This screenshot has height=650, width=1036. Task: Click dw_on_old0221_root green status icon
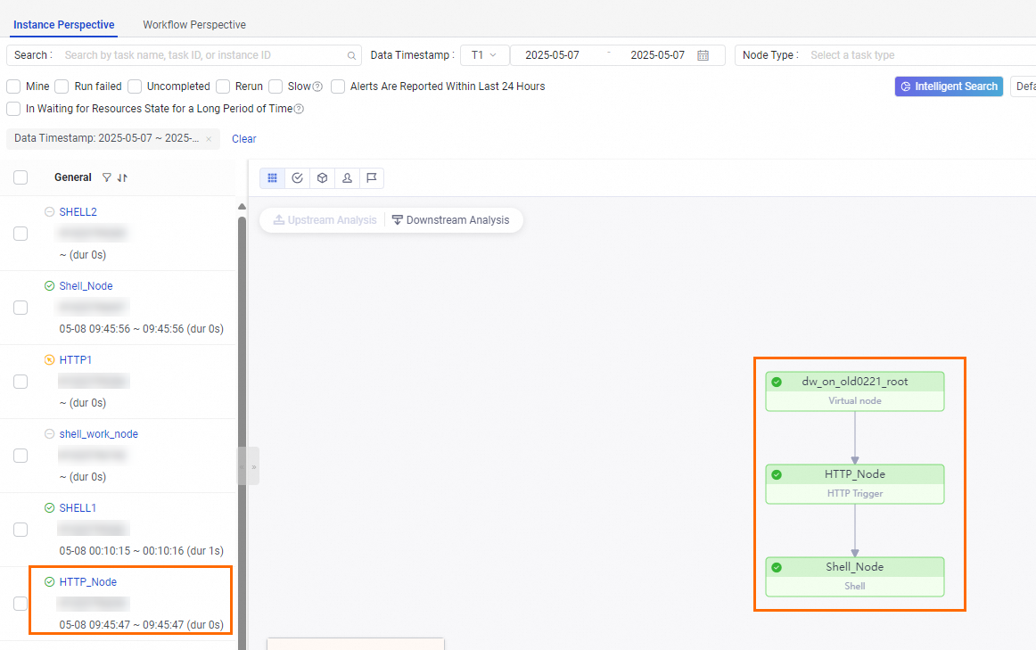[777, 382]
